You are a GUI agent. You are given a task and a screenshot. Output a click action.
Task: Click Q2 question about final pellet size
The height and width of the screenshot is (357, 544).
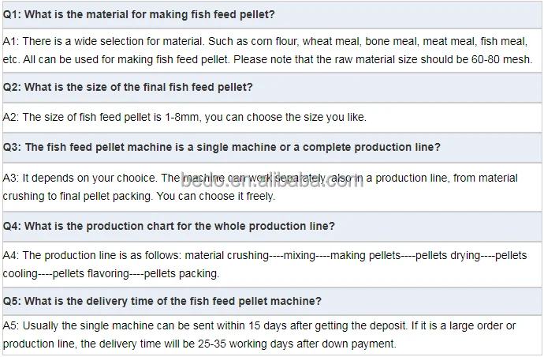(272, 87)
